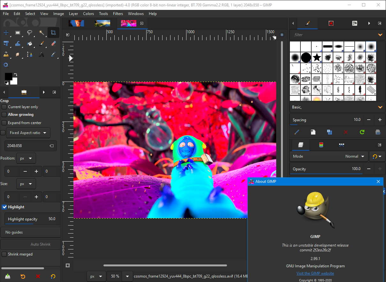This screenshot has height=282, width=386.
Task: Clear the 2048:858 aspect ratio field
Action: click(x=51, y=146)
